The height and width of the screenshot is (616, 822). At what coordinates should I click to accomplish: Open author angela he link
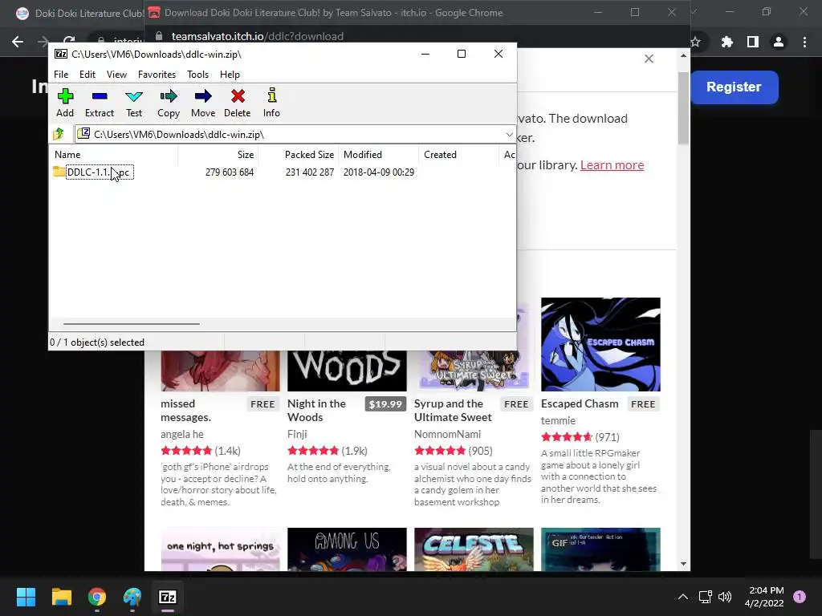[x=182, y=434]
